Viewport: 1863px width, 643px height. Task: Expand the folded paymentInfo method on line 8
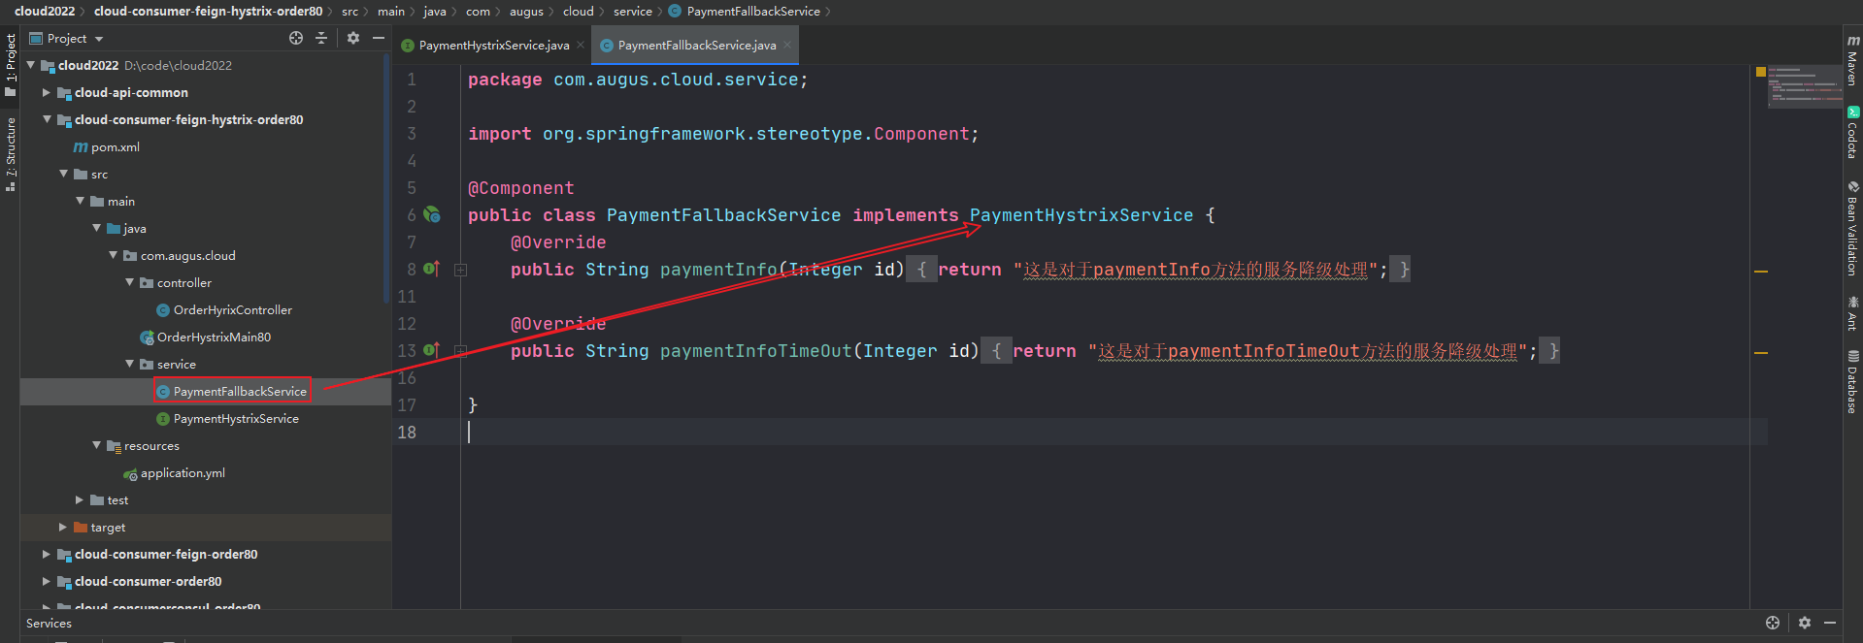(x=461, y=270)
